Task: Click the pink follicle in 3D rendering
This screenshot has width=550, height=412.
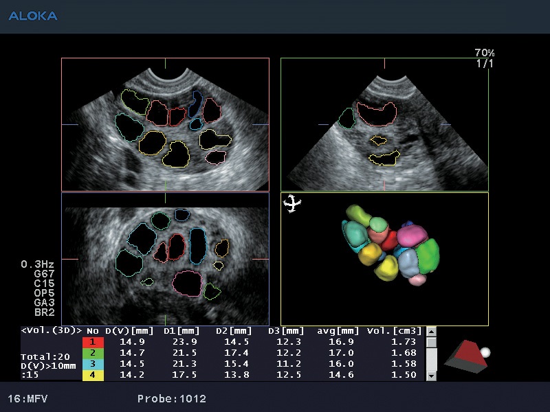Action: [x=412, y=236]
